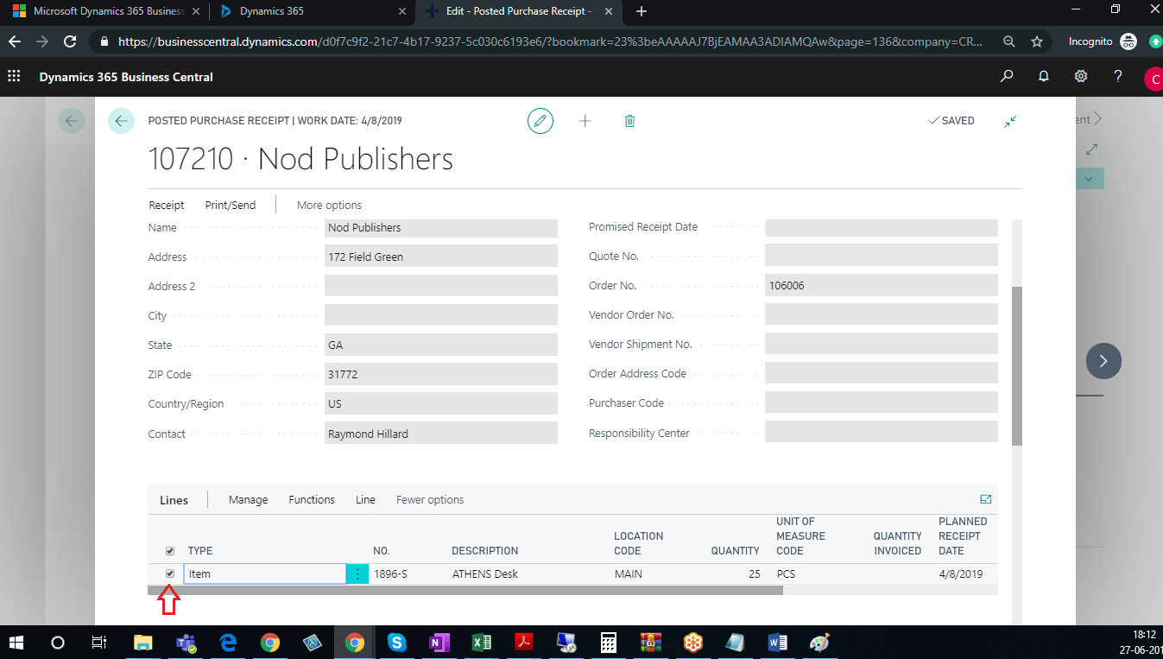The image size is (1163, 659).
Task: Open the help question mark
Action: (1117, 77)
